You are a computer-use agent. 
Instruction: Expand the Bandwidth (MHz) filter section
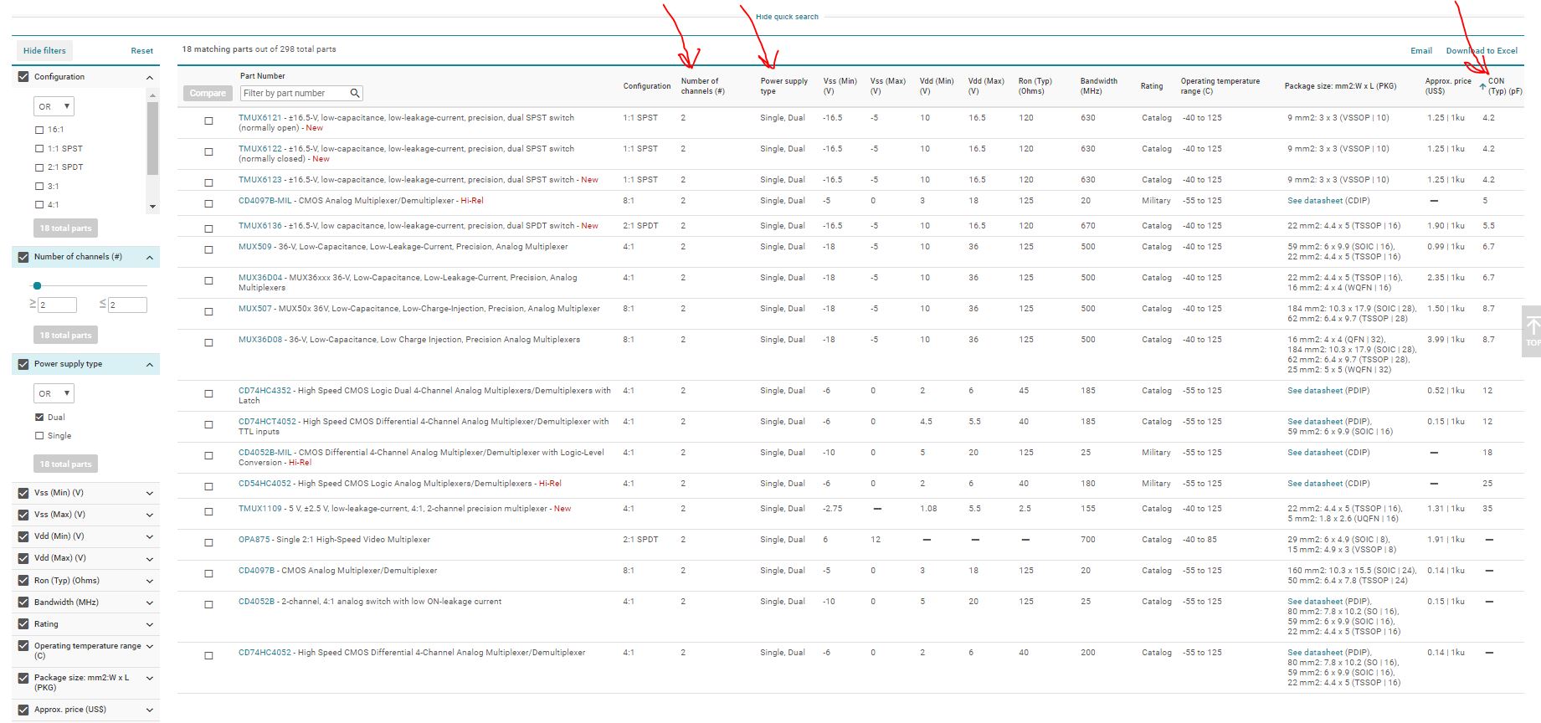pos(150,602)
